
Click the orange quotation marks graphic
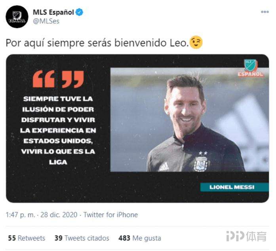58,79
